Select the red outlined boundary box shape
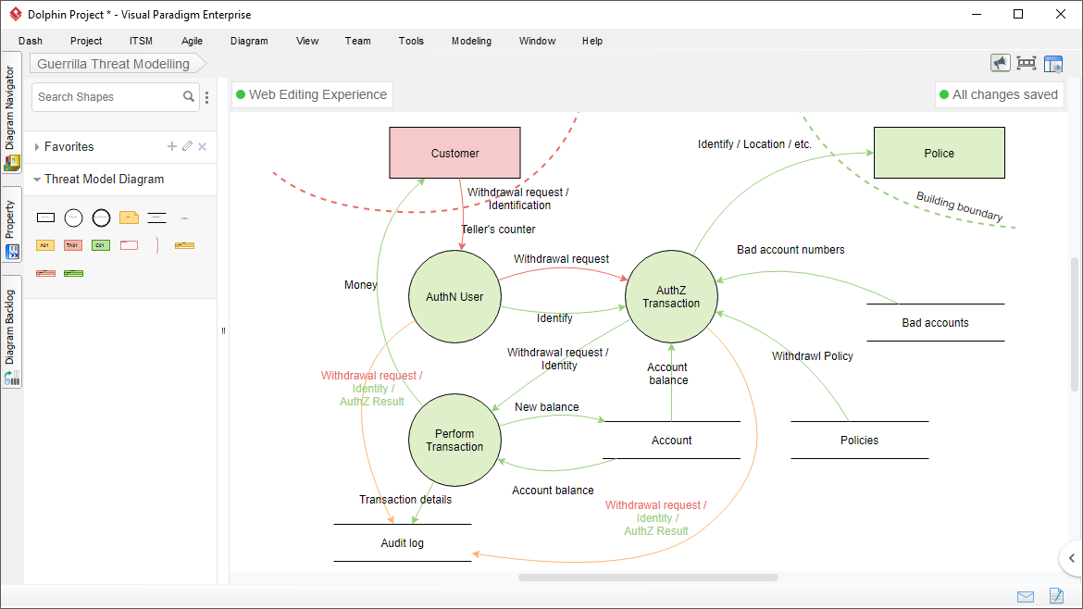Image resolution: width=1083 pixels, height=609 pixels. click(130, 245)
